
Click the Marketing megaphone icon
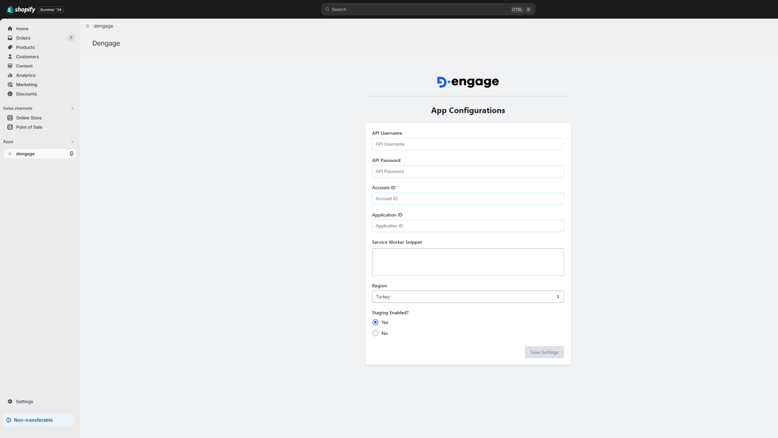pyautogui.click(x=10, y=84)
